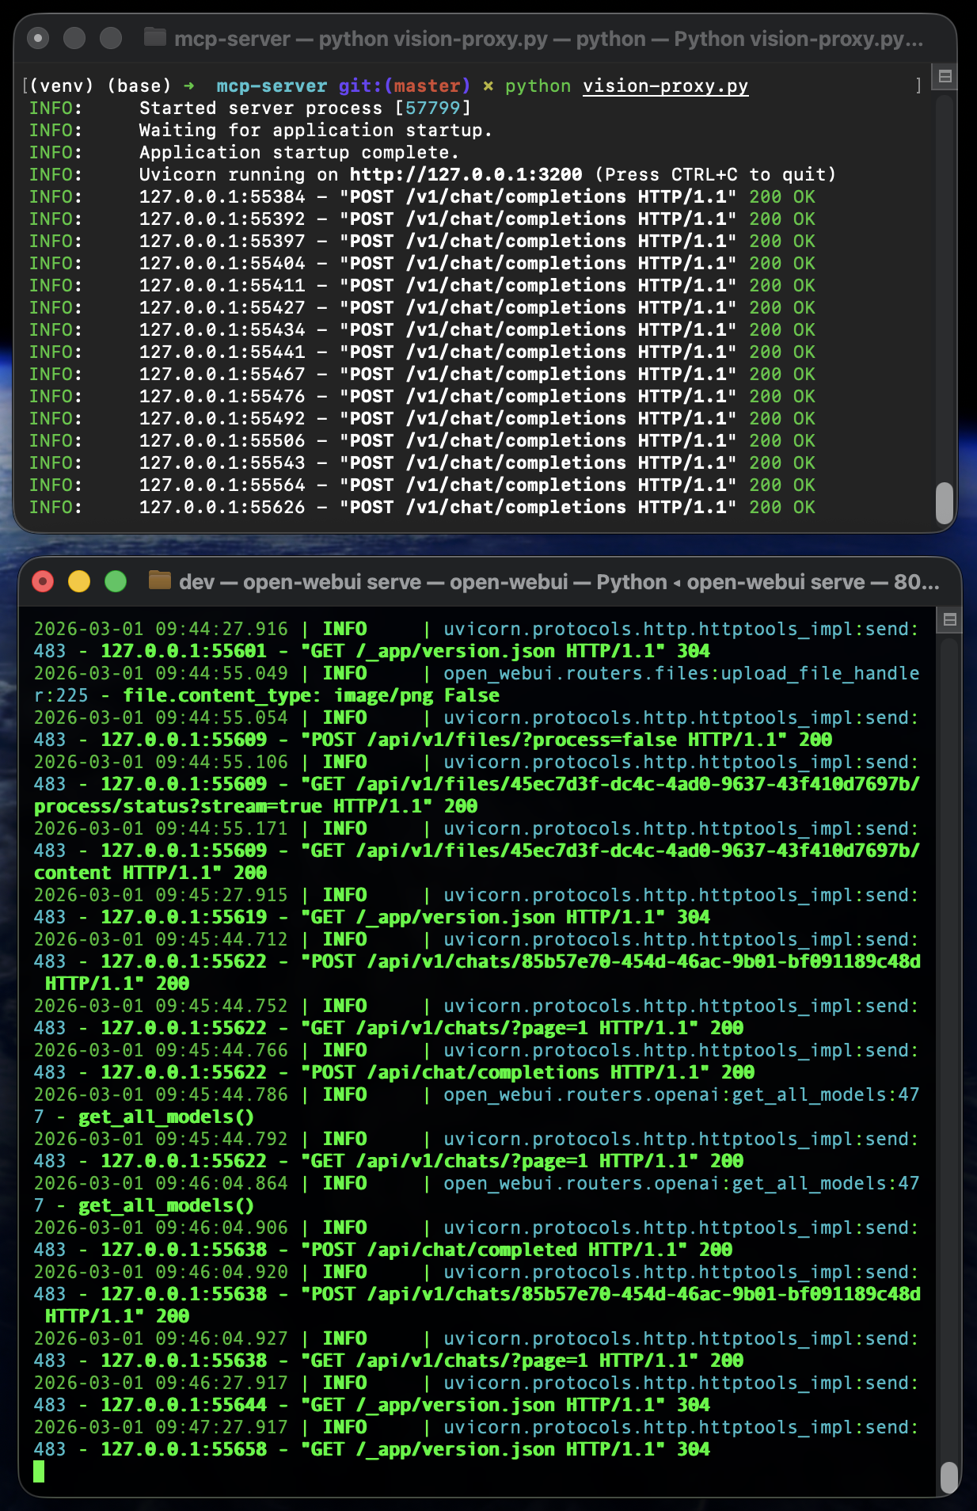Click the mcp-server directory name in the prompt
Viewport: 977px width, 1511px height.
[x=272, y=86]
